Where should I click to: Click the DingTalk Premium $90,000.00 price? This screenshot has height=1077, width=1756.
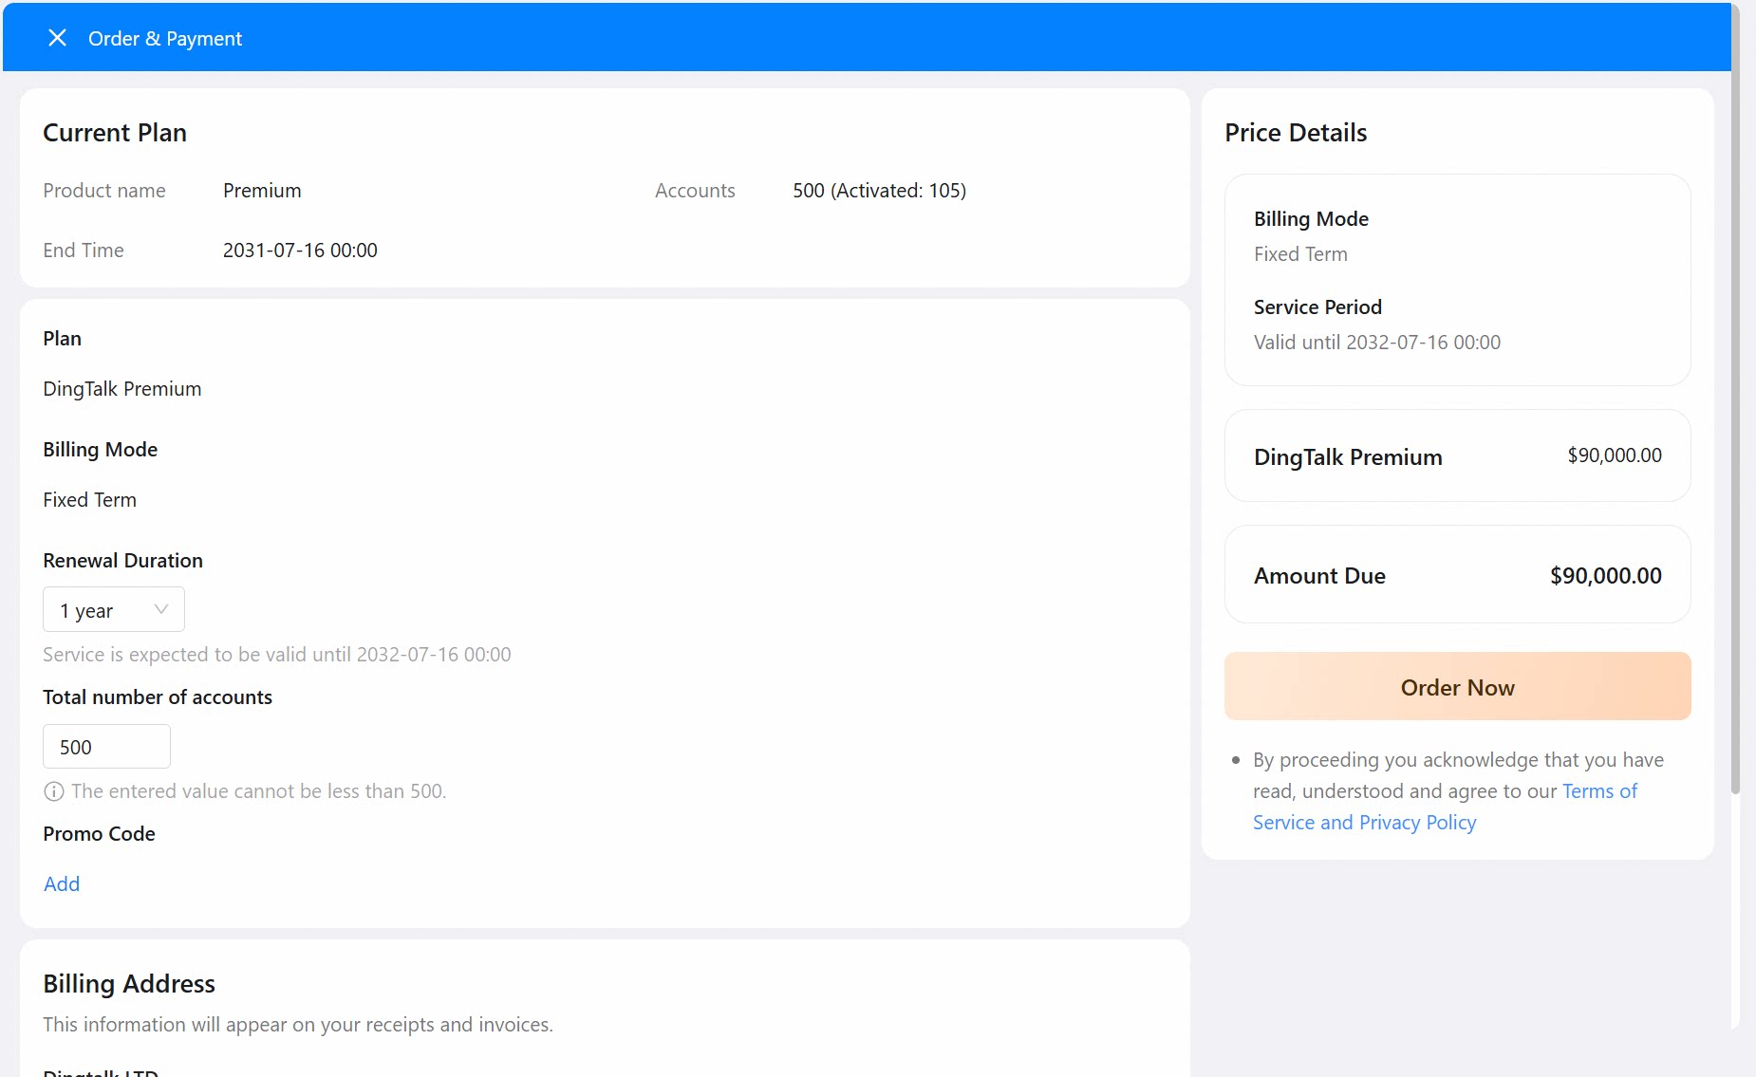(x=1615, y=455)
